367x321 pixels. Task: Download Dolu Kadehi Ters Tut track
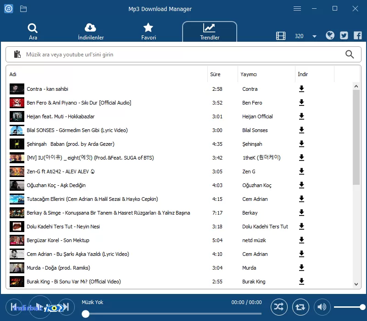[x=301, y=227]
